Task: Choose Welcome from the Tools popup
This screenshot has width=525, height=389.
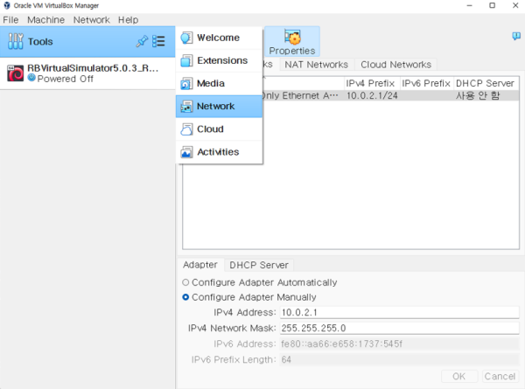Action: click(x=219, y=38)
